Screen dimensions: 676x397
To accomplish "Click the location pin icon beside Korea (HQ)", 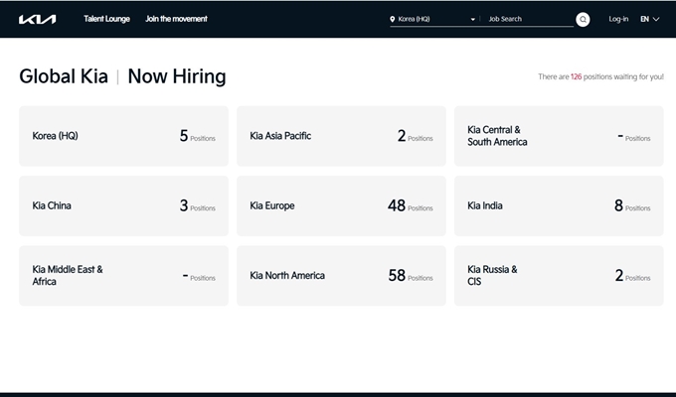I will pyautogui.click(x=393, y=19).
